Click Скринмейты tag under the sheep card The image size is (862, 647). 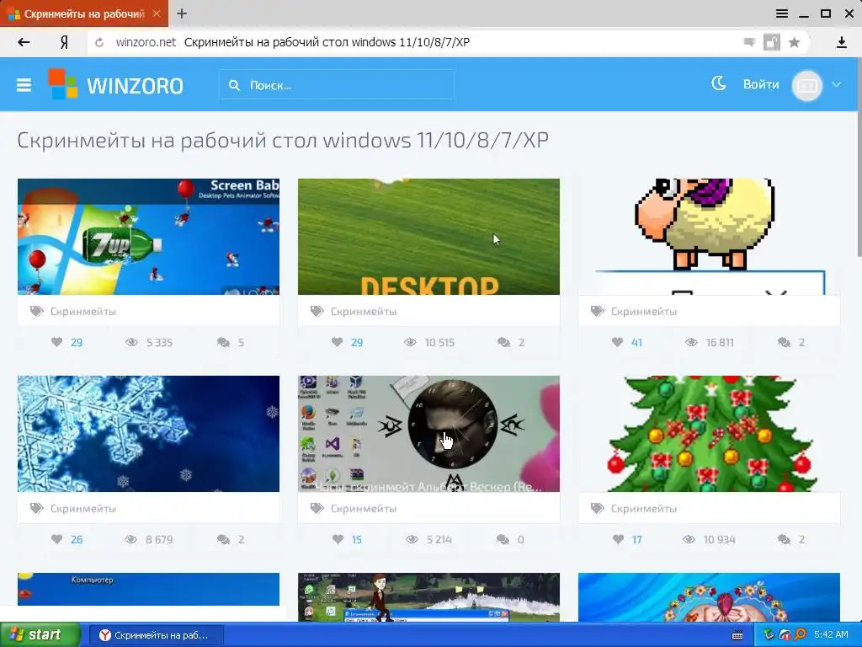point(644,312)
